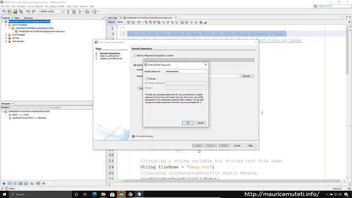Click the Redo toolbar icon
Image resolution: width=352 pixels, height=198 pixels.
[34, 12]
